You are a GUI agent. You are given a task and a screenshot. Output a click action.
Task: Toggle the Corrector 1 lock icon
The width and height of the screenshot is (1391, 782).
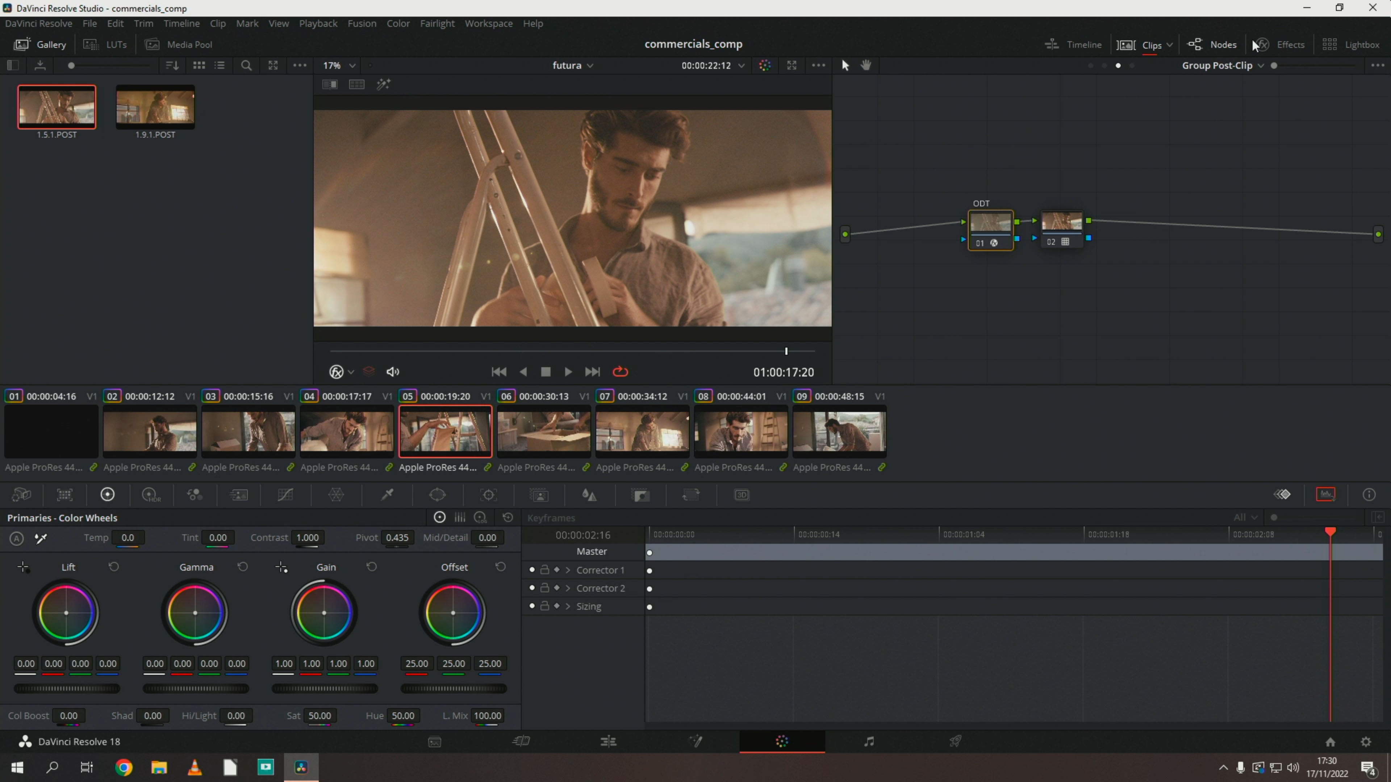click(544, 570)
